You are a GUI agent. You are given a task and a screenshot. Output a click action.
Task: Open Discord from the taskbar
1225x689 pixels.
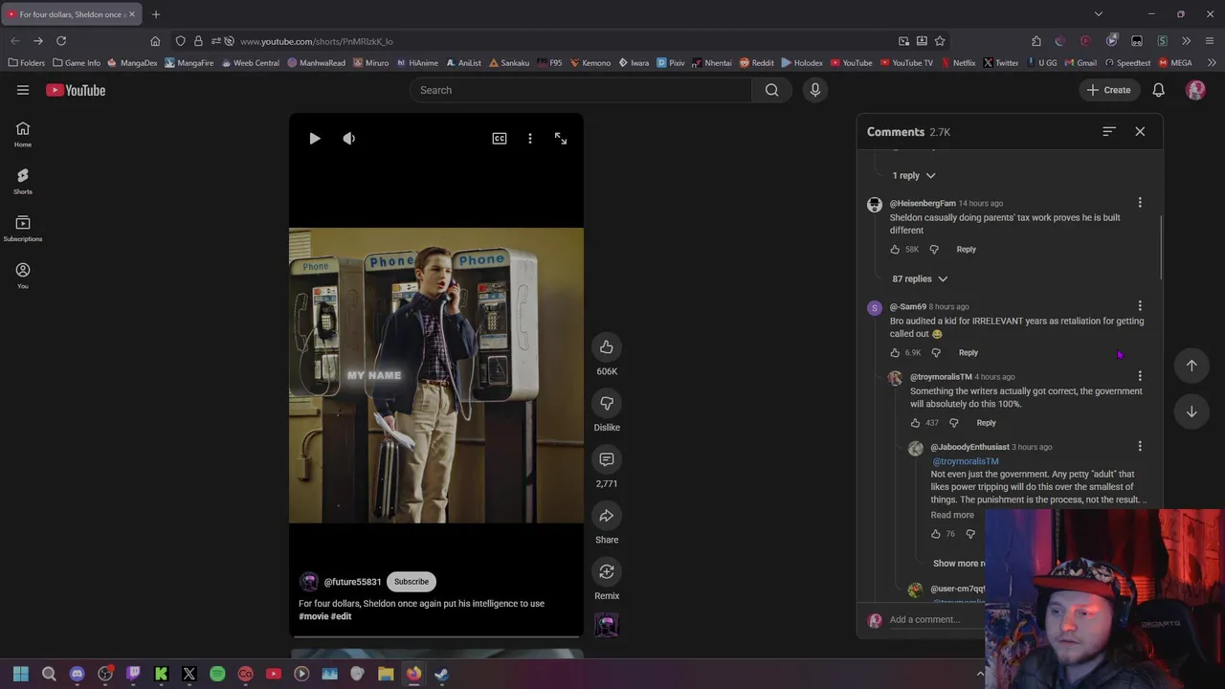tap(77, 674)
